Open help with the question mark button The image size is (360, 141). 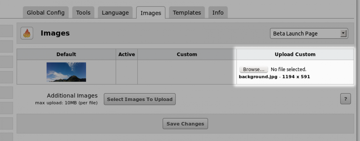pos(345,99)
